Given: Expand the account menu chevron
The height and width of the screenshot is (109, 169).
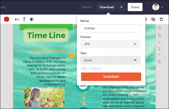Looking at the screenshot, I should point(162,7).
